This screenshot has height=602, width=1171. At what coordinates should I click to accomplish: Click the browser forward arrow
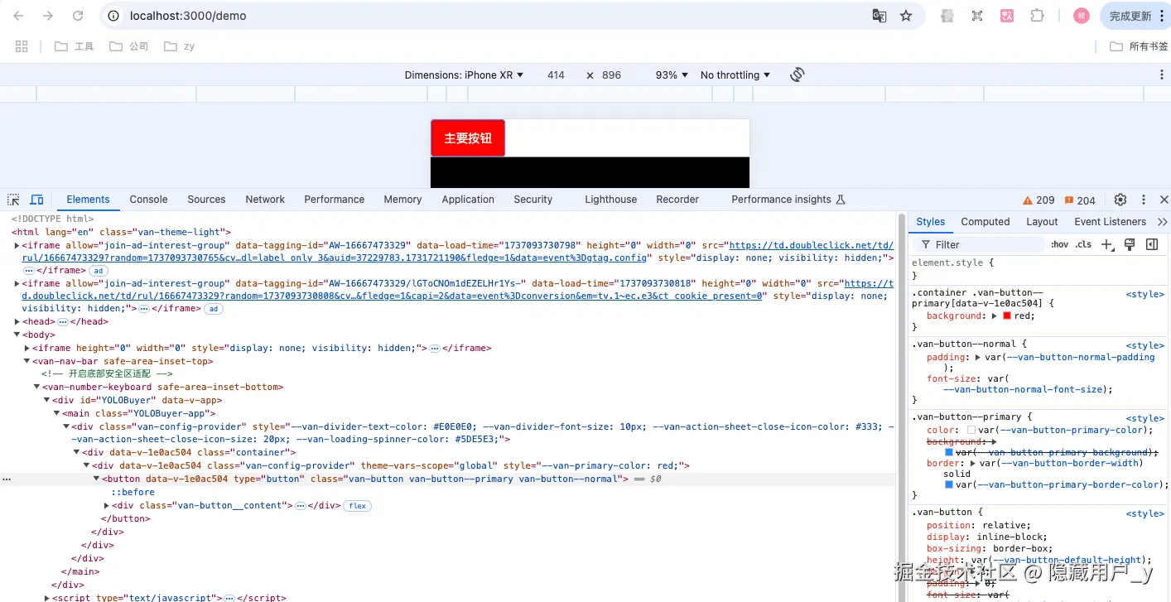pyautogui.click(x=48, y=16)
